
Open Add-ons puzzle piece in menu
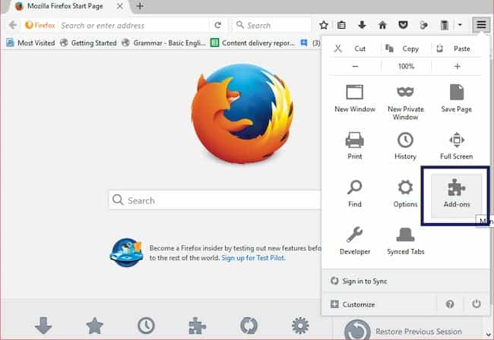[457, 197]
